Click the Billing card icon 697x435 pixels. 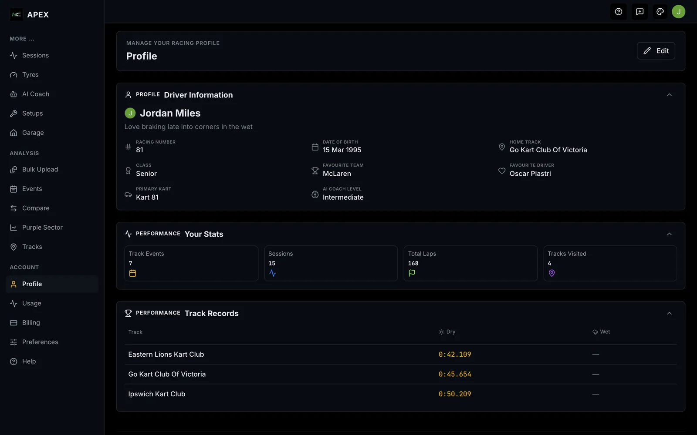pos(14,323)
